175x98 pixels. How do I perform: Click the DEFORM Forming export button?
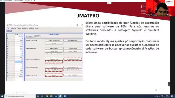click(73, 41)
